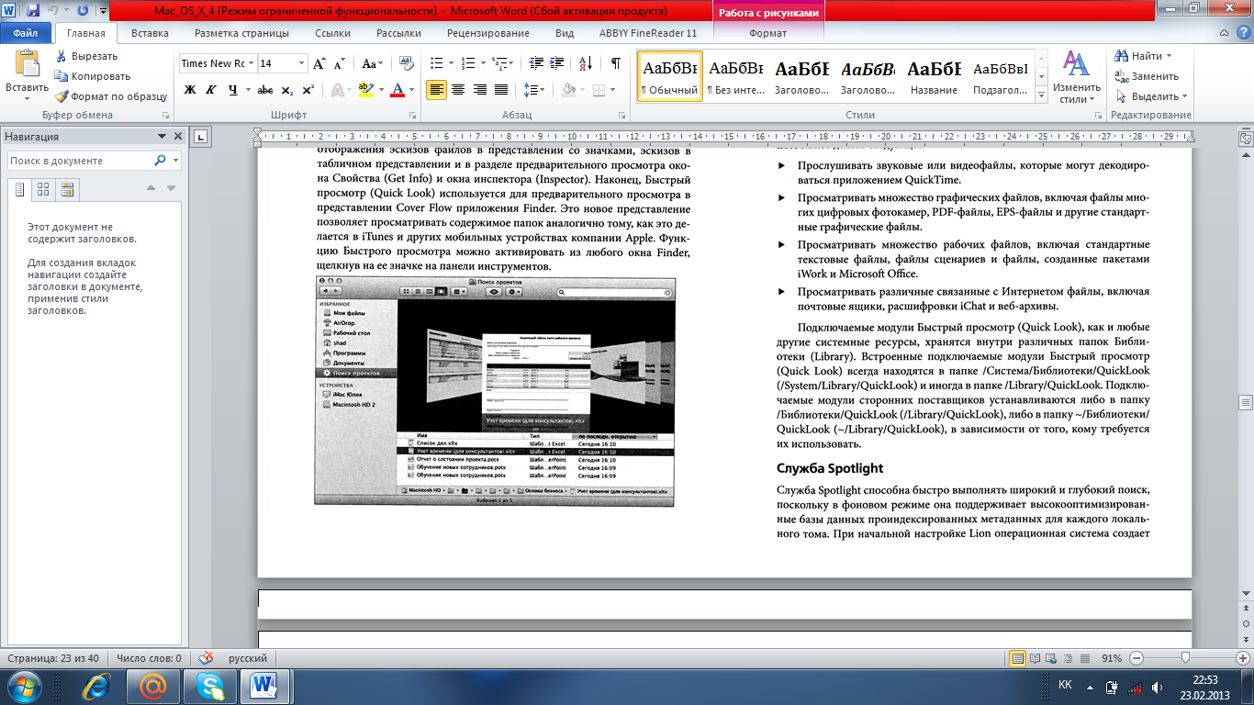1254x705 pixels.
Task: Adjust the zoom slider handle
Action: [1186, 658]
